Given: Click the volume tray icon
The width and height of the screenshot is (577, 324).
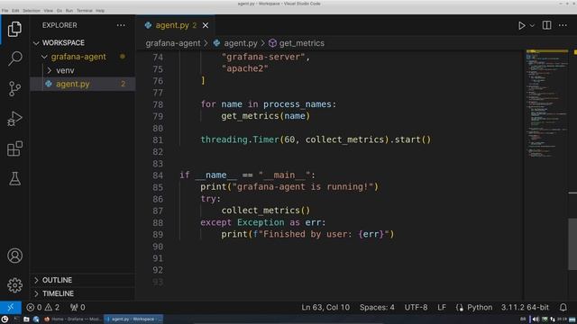Looking at the screenshot, I should coord(536,319).
